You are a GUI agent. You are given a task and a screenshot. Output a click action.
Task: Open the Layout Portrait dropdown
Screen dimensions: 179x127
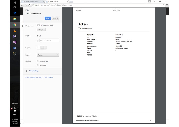coord(48,55)
